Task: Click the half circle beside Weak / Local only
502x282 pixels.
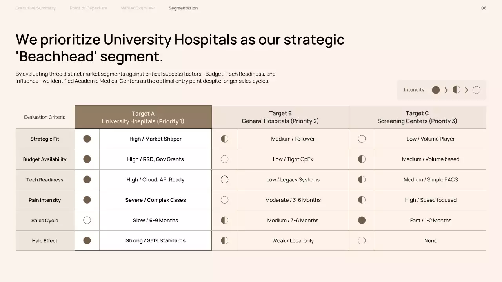Action: click(224, 240)
